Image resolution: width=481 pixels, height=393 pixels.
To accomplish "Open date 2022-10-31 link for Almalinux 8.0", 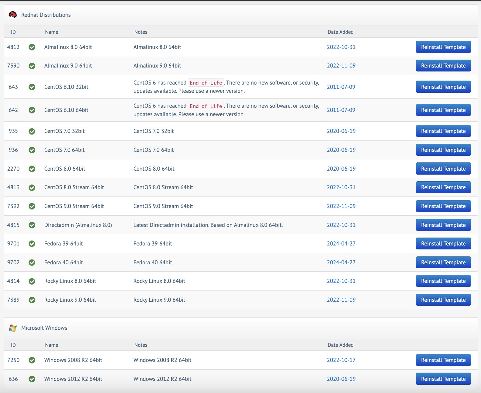I will [x=341, y=47].
